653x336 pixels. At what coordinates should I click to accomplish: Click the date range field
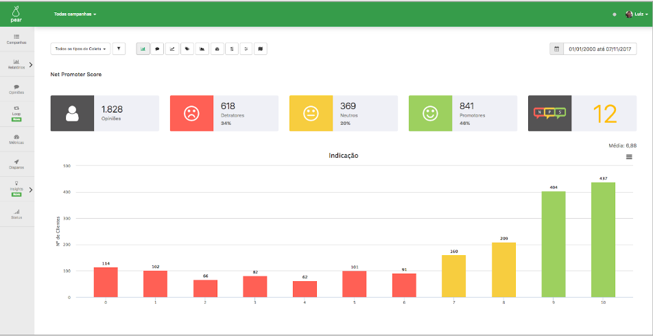(x=600, y=49)
